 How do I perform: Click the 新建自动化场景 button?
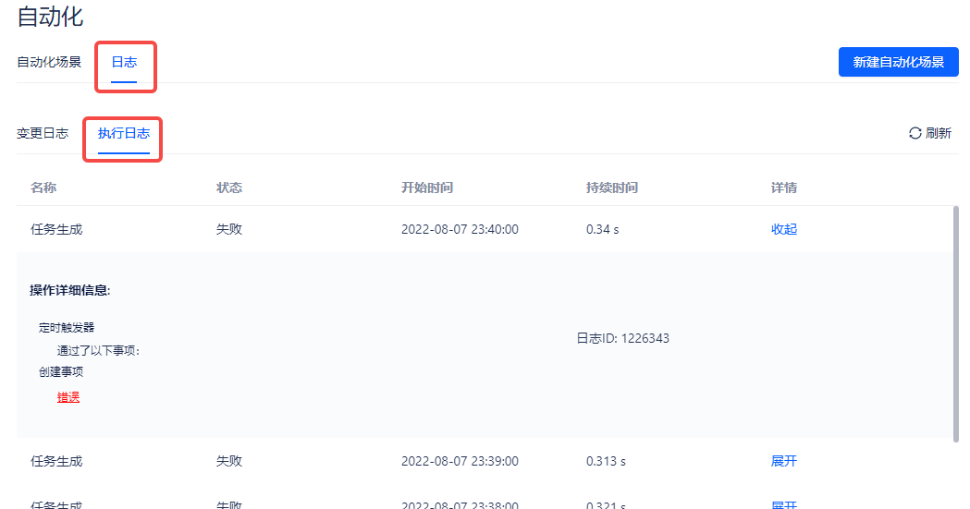[x=898, y=62]
